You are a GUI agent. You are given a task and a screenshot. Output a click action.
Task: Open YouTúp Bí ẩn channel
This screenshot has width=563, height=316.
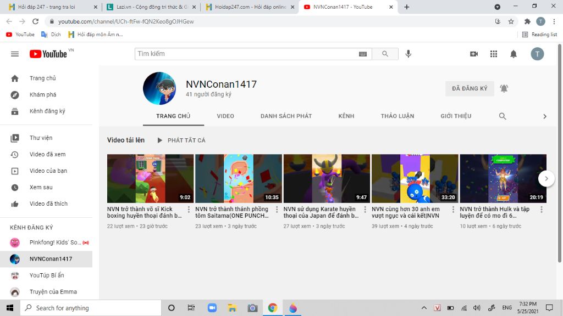pos(46,275)
